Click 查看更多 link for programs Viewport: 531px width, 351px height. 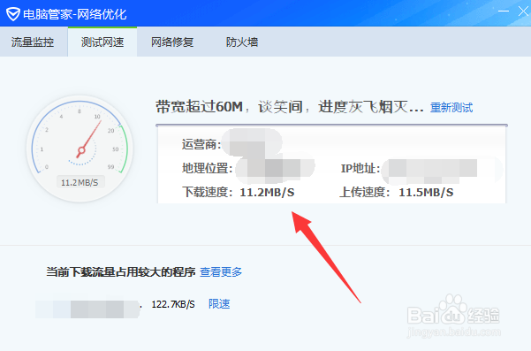[x=221, y=271]
